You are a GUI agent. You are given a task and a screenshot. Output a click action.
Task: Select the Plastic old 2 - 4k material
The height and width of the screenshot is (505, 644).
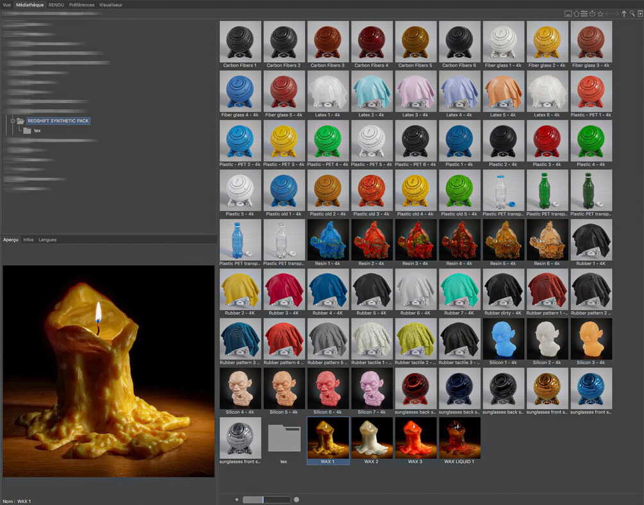click(x=327, y=194)
